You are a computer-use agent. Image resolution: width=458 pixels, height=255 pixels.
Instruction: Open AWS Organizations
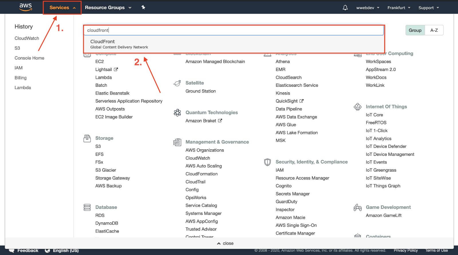[x=205, y=150]
